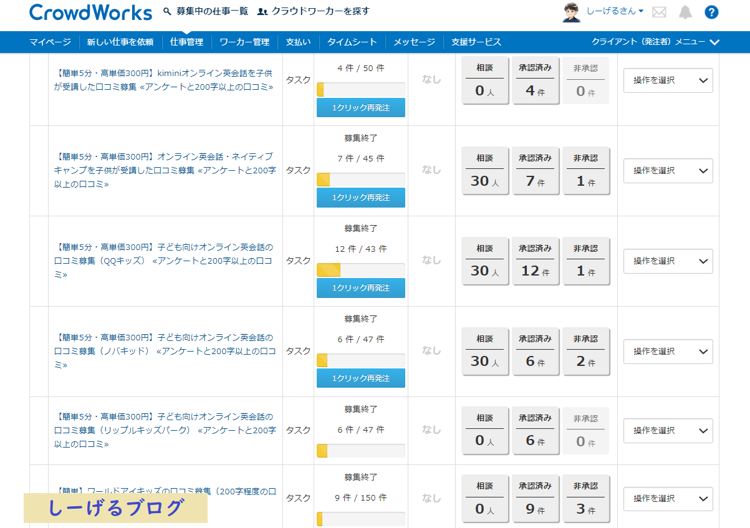Open the ノバキッド job link
This screenshot has height=528, width=750.
165,351
